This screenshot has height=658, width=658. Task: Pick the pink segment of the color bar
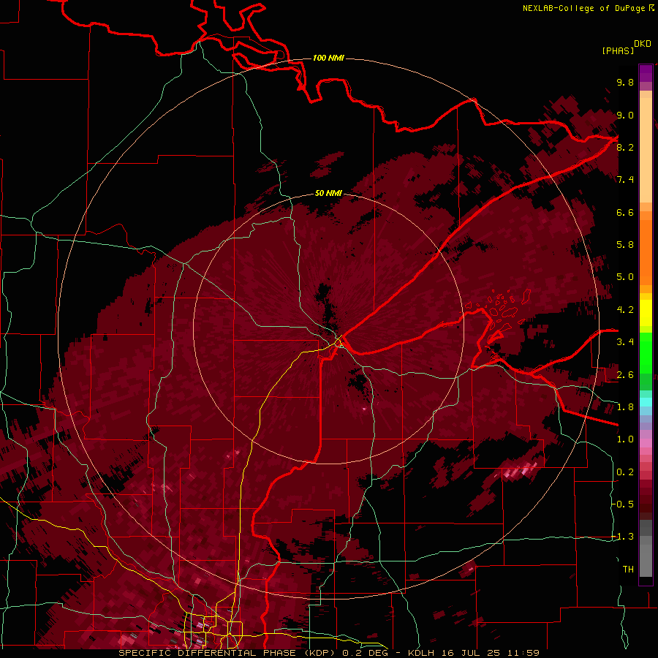(646, 443)
